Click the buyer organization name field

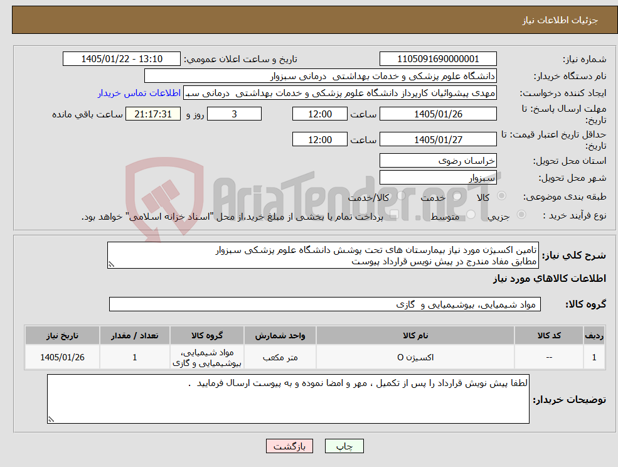pos(320,76)
